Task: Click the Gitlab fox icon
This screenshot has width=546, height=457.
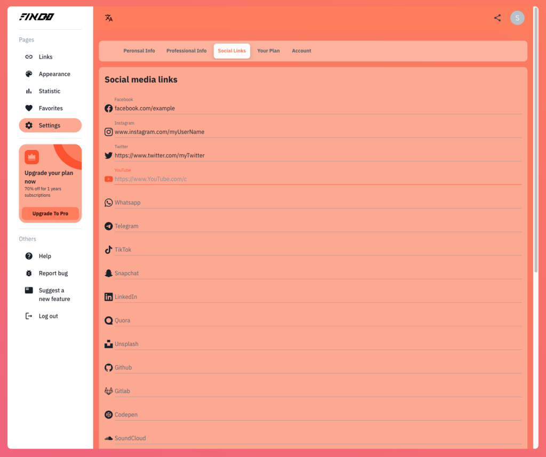Action: click(109, 391)
